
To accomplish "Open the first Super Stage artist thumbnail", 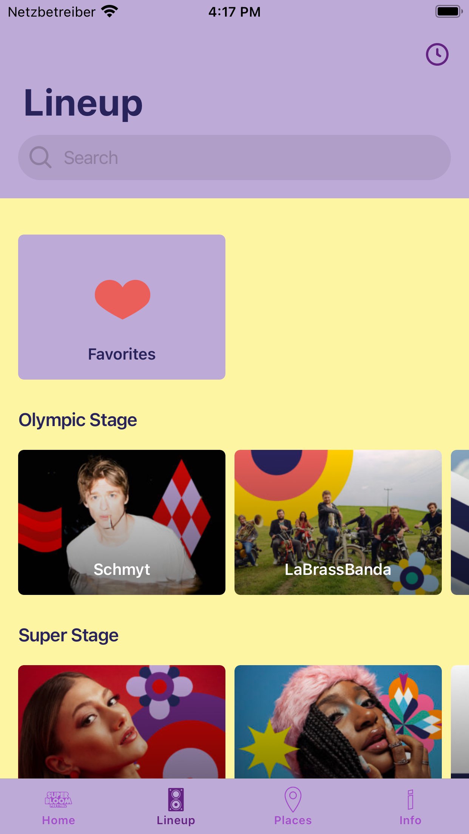I will tap(122, 721).
